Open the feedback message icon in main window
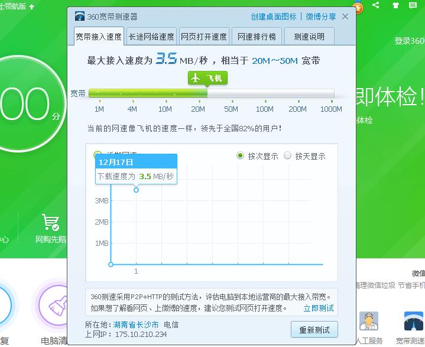 tap(413, 5)
